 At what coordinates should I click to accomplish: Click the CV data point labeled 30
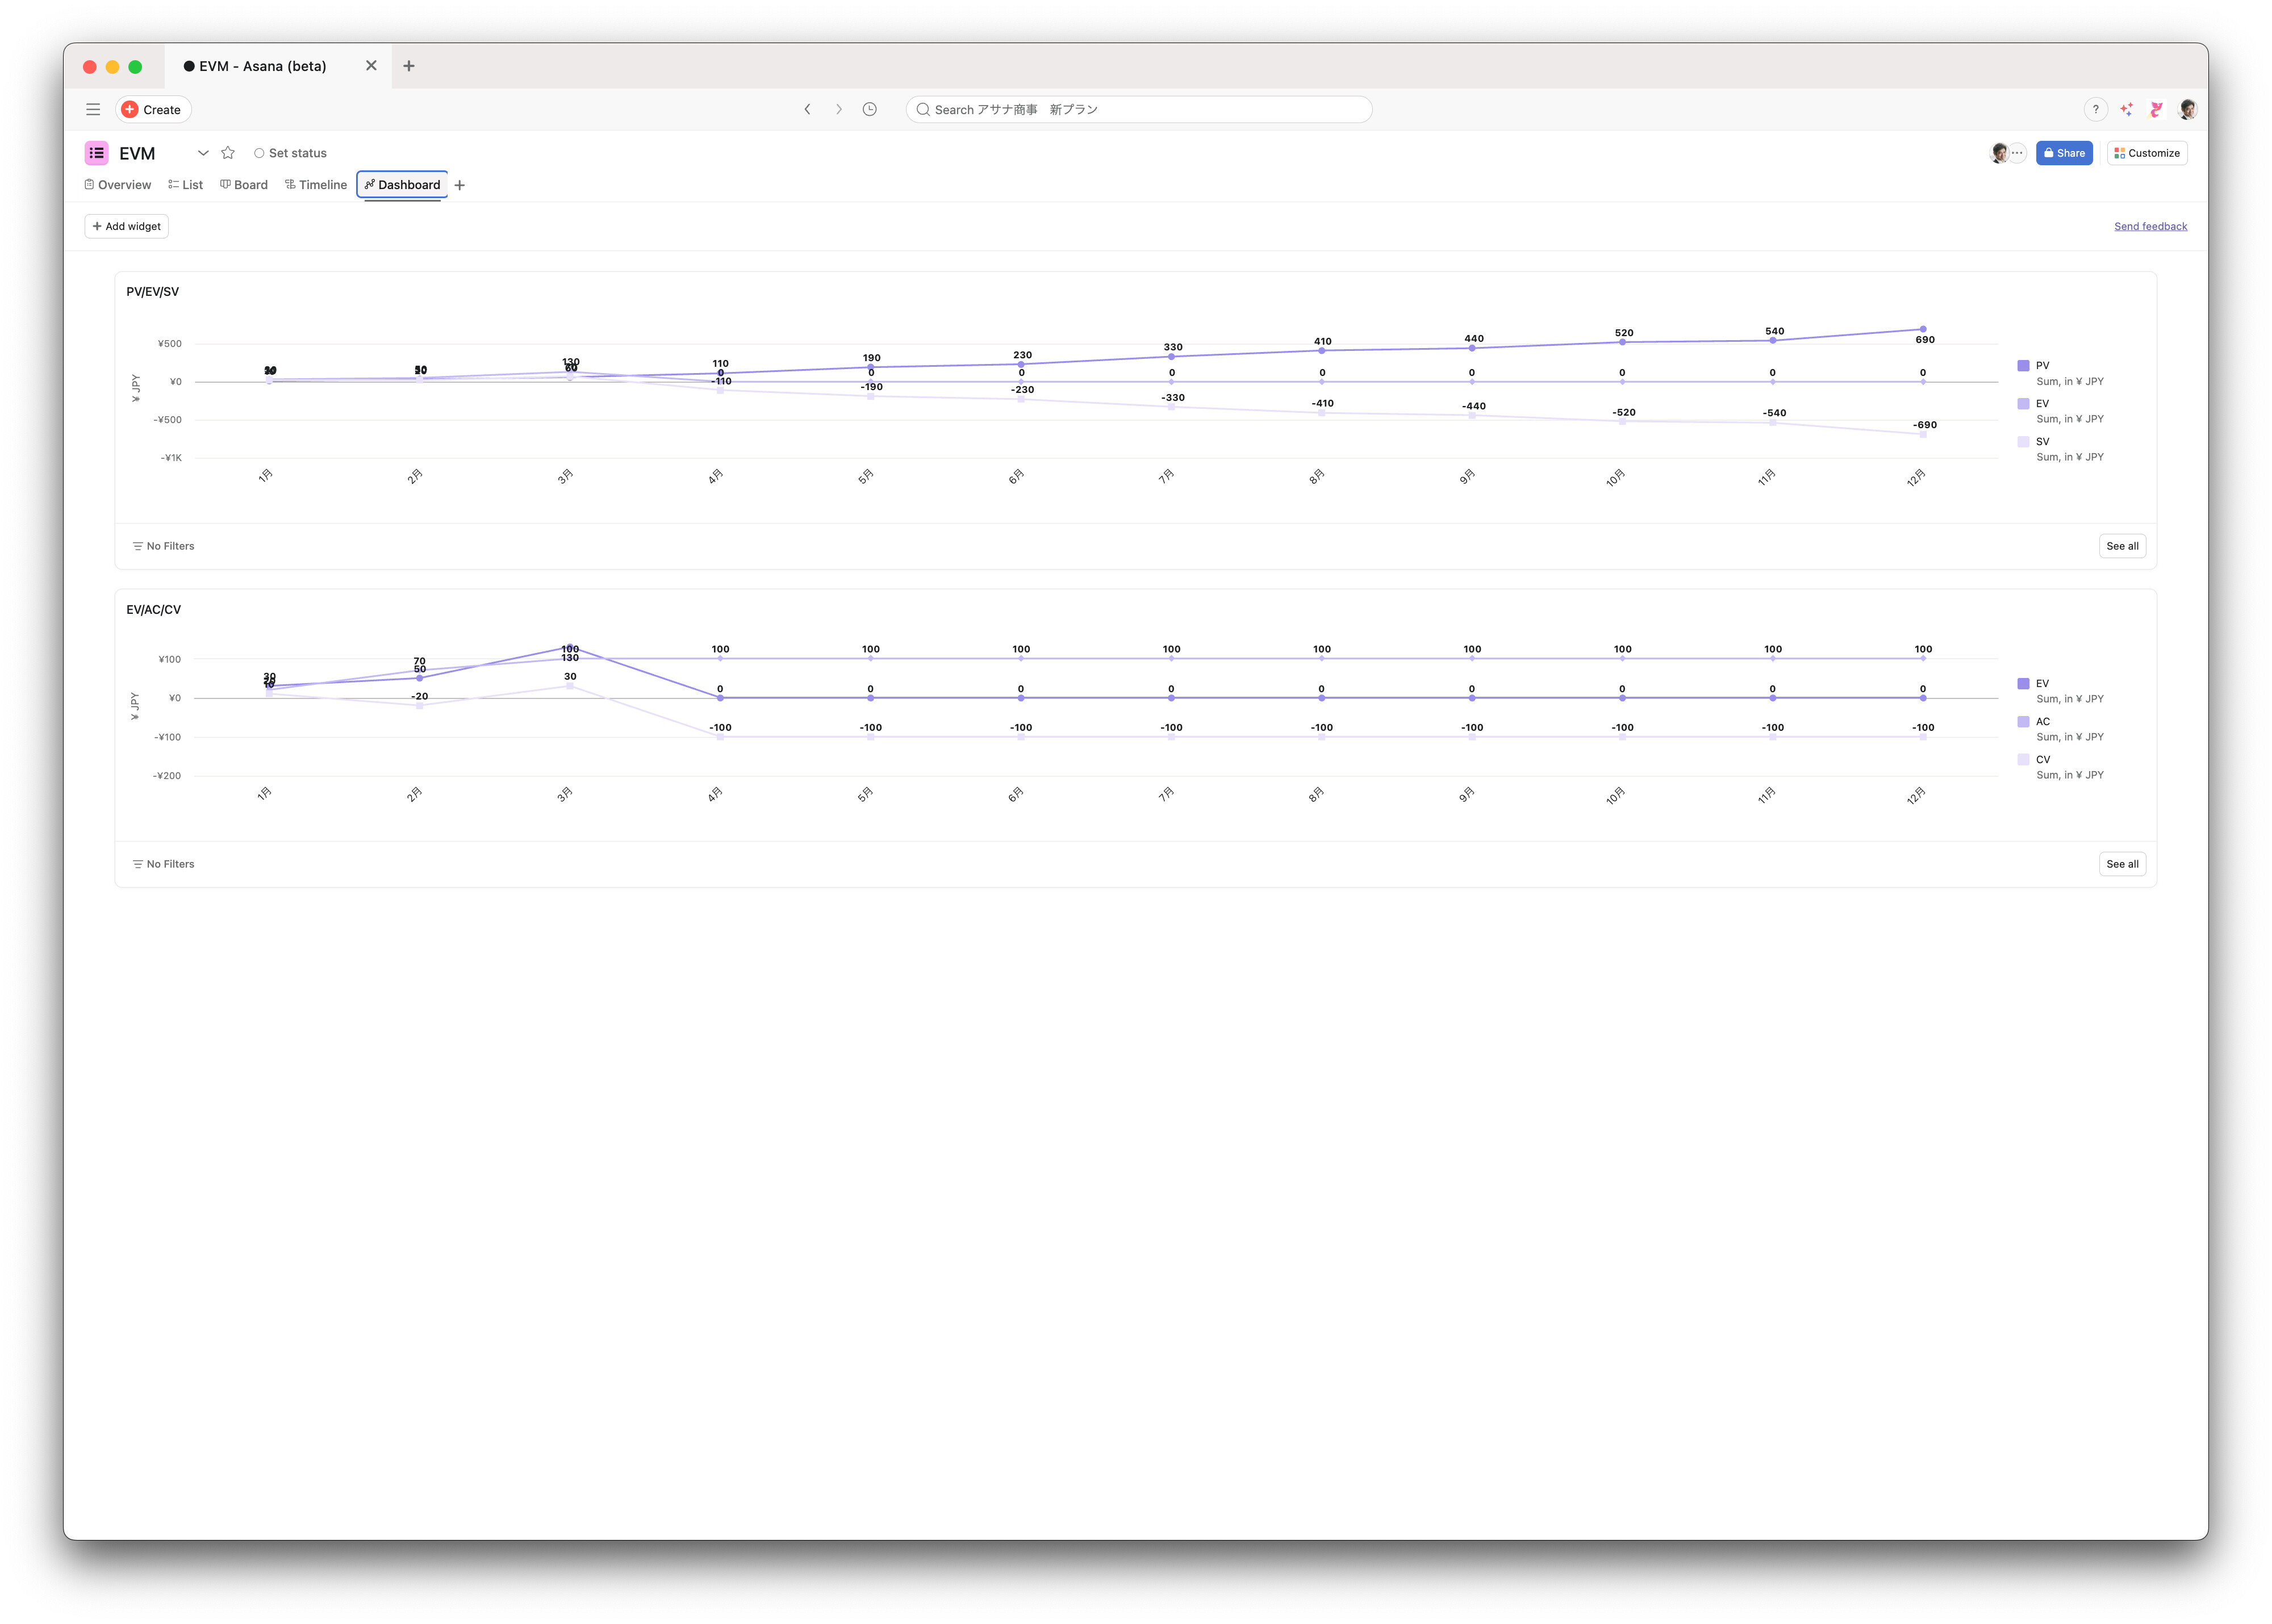pyautogui.click(x=569, y=687)
